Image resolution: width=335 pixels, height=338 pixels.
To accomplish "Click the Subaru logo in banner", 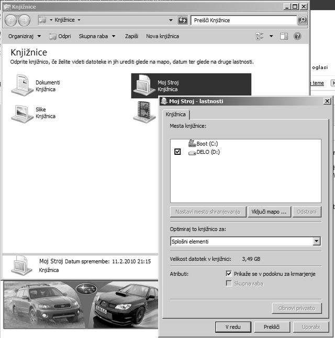I will [x=86, y=289].
